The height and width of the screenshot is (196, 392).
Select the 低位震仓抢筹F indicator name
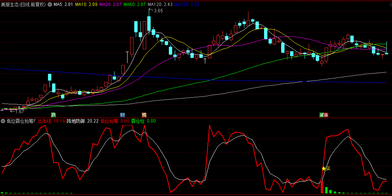[x=21, y=121]
